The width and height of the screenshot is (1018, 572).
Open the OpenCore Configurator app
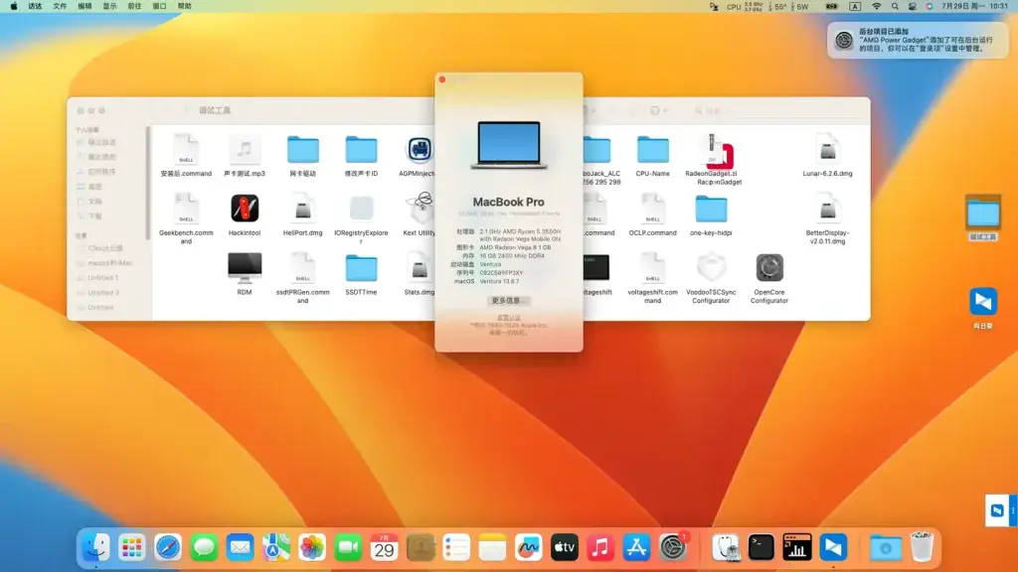(x=769, y=268)
